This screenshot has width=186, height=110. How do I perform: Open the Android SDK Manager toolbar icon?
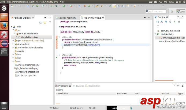point(33,6)
